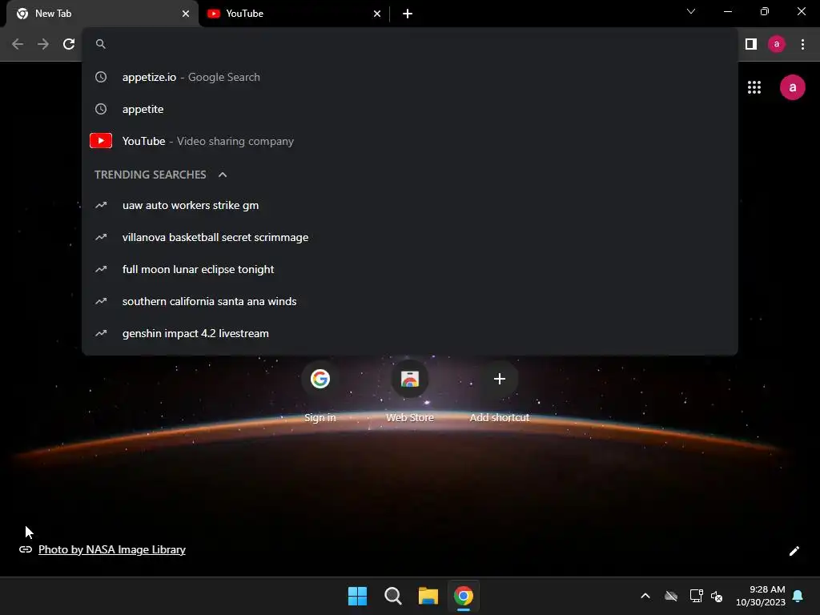Focus the address bar search field

click(x=410, y=44)
